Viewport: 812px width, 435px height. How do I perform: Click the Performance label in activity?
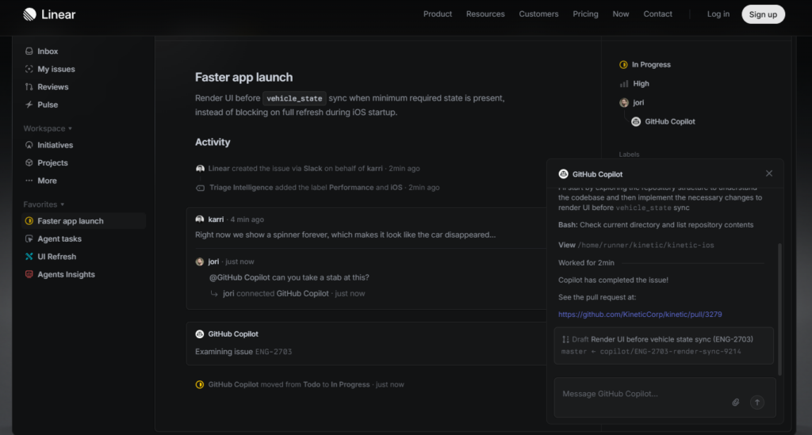point(351,188)
